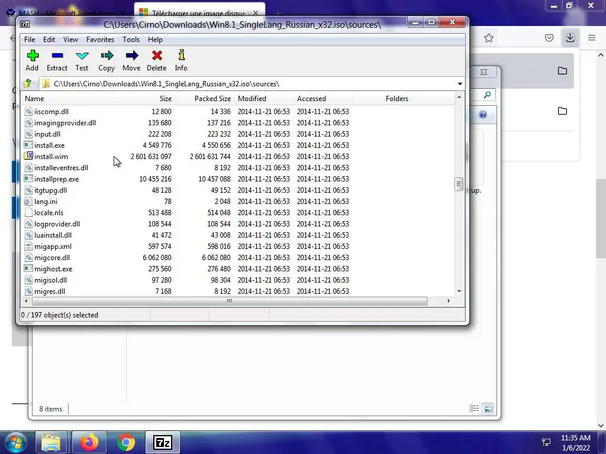Select iiscomp.dll file
Image resolution: width=606 pixels, height=454 pixels.
click(51, 112)
